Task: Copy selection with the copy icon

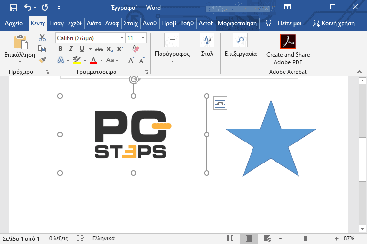Action: tap(42, 49)
